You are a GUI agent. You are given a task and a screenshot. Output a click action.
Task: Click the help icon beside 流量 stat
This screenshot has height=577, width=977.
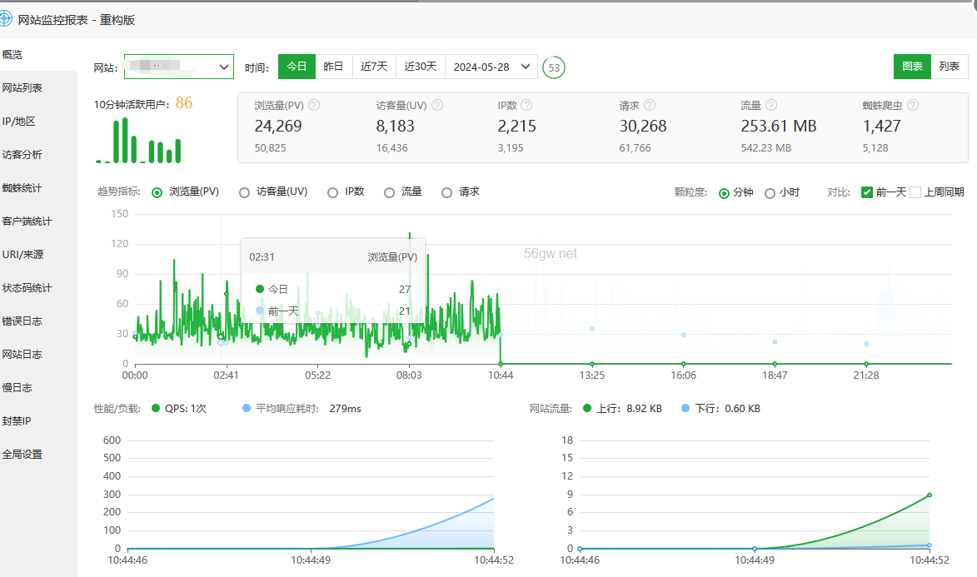(x=771, y=106)
